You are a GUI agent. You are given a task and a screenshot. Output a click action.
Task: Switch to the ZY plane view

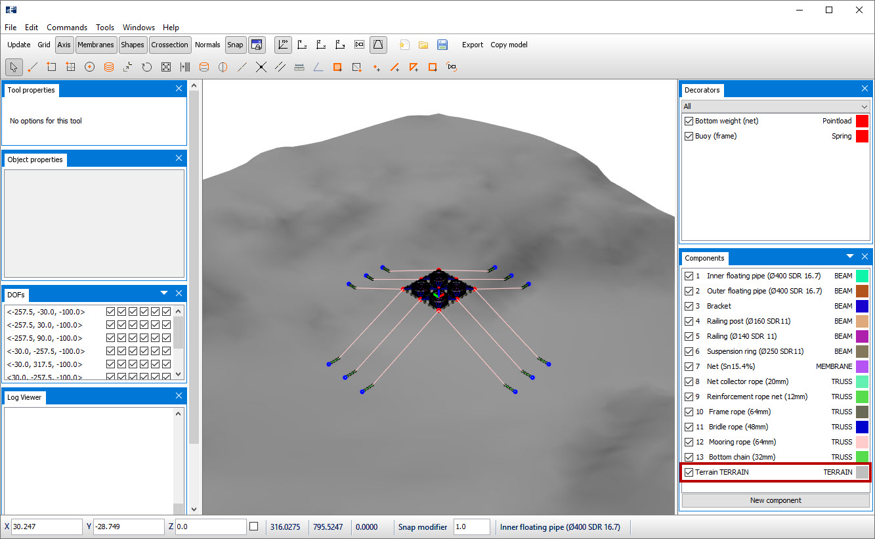(x=341, y=45)
